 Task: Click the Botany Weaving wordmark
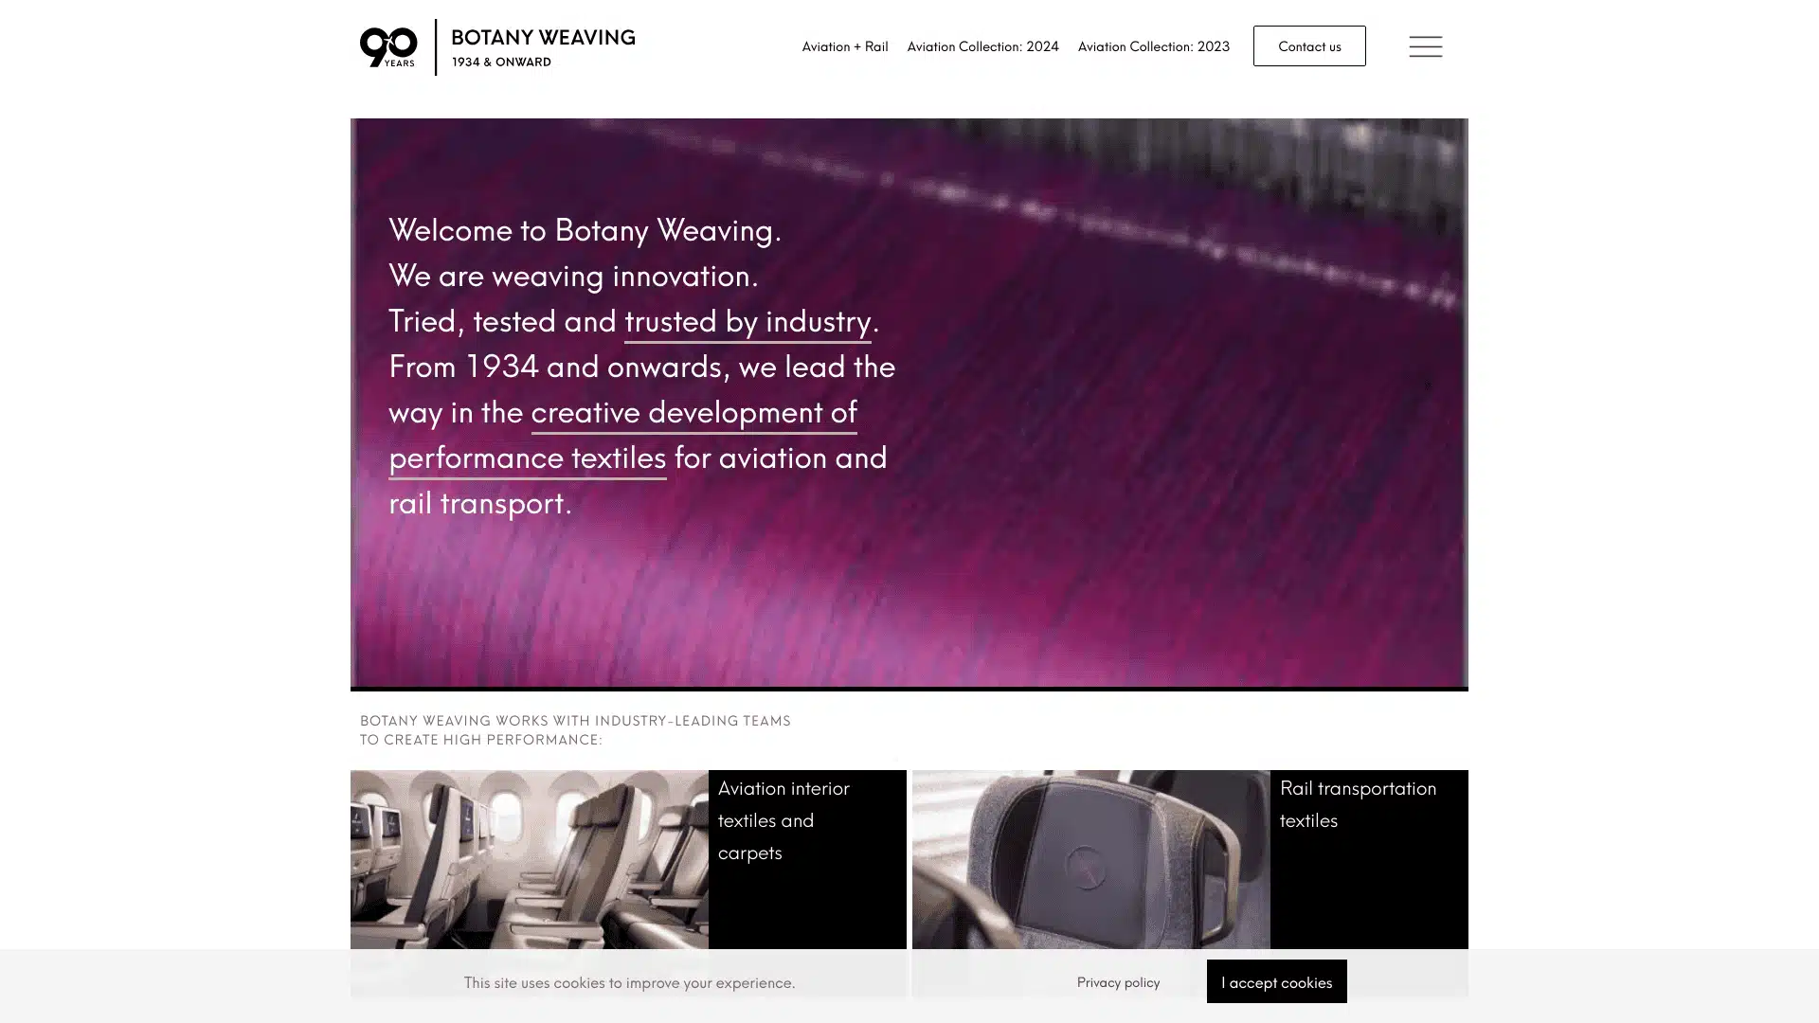pyautogui.click(x=543, y=37)
